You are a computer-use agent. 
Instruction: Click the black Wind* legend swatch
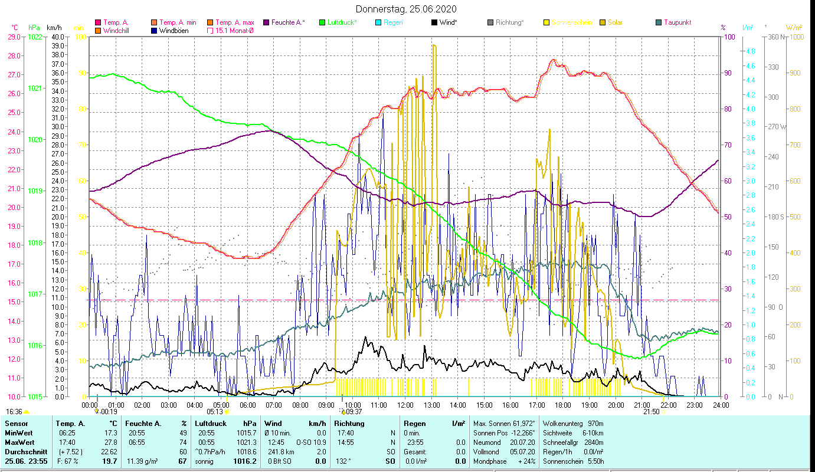(434, 22)
